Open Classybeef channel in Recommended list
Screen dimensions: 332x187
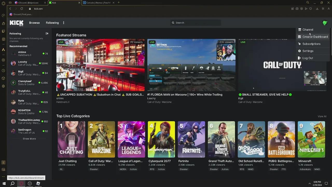point(29,83)
